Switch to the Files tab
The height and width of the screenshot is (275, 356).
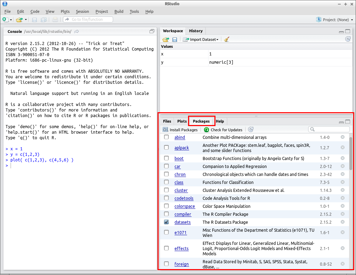167,121
